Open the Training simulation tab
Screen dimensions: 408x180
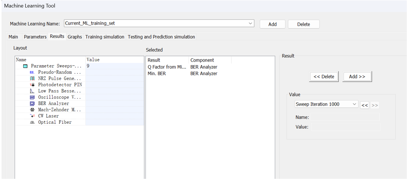[105, 37]
